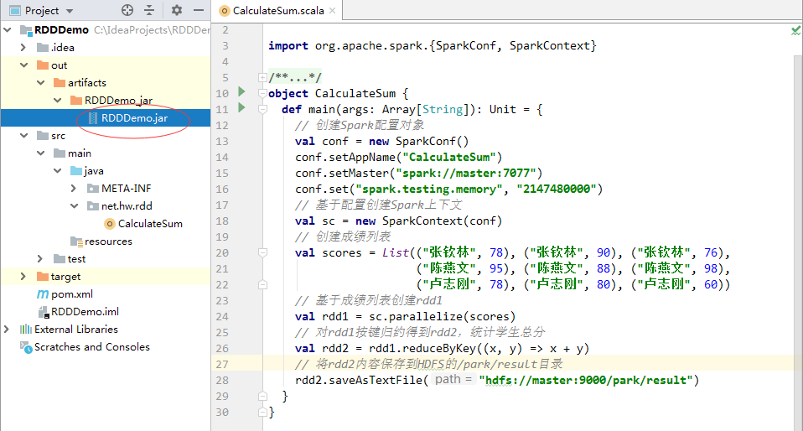Collapse the RDDDemo project root
The width and height of the screenshot is (803, 431).
point(8,29)
